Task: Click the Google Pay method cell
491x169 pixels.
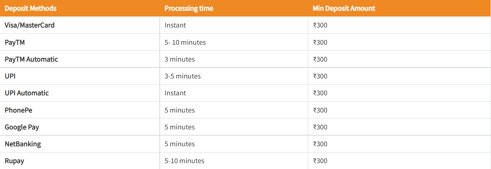Action: 22,127
